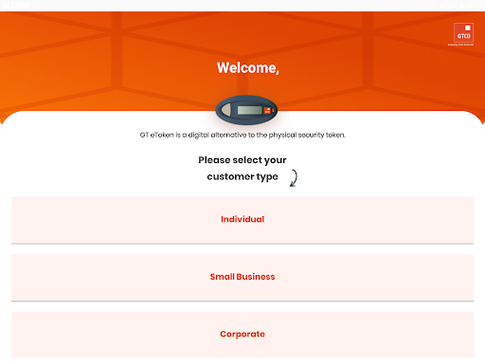Click the clock time in the status bar
Image resolution: width=485 pixels, height=364 pixels.
coord(474,6)
